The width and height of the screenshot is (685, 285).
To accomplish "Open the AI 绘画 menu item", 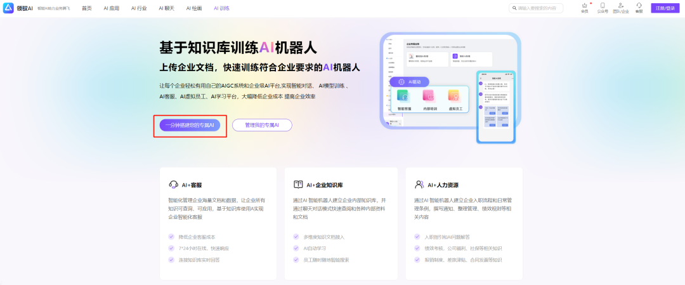I will pyautogui.click(x=194, y=8).
